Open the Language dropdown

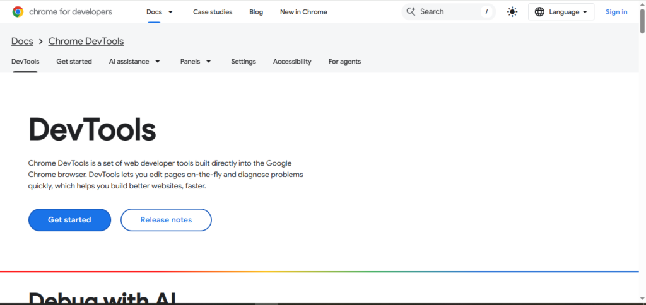click(561, 12)
